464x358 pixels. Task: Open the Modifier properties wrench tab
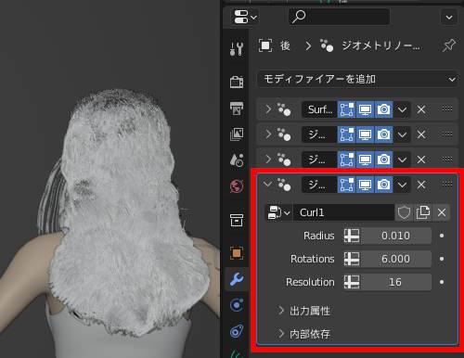tap(237, 279)
